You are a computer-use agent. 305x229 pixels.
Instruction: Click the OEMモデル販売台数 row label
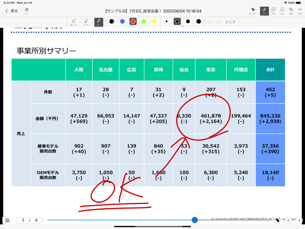point(48,175)
